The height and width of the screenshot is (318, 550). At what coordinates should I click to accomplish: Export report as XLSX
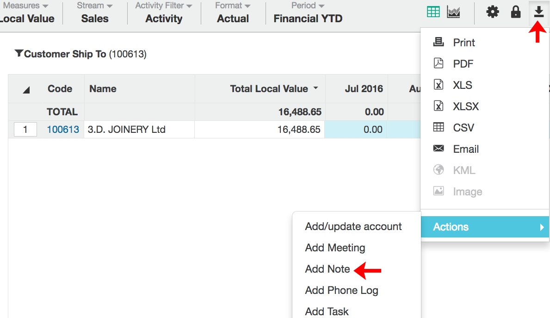(465, 106)
